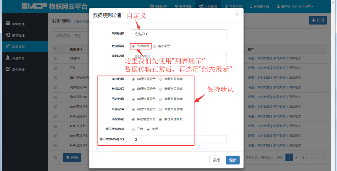Choose 普通账号显示 for 历史数据
Image resolution: width=337 pixels, height=171 pixels.
133,99
